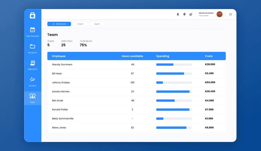Viewport: 261px width, 151px height.
Task: Click Bill Haze spending bar
Action: point(174,73)
